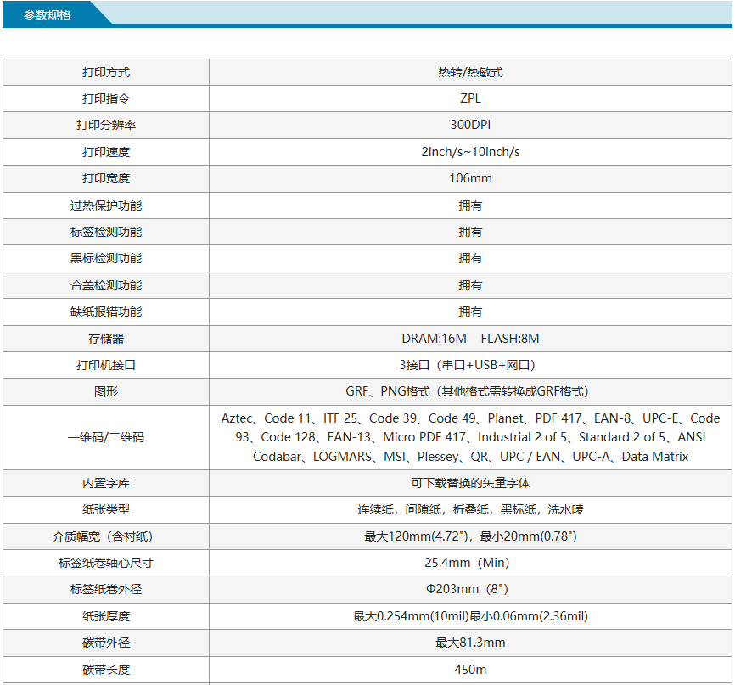The height and width of the screenshot is (685, 735).
Task: Click the 打印方式 row label
Action: (x=106, y=72)
